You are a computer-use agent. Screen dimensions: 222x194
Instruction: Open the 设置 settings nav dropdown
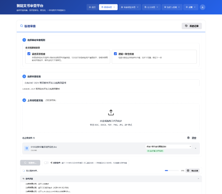point(191,7)
